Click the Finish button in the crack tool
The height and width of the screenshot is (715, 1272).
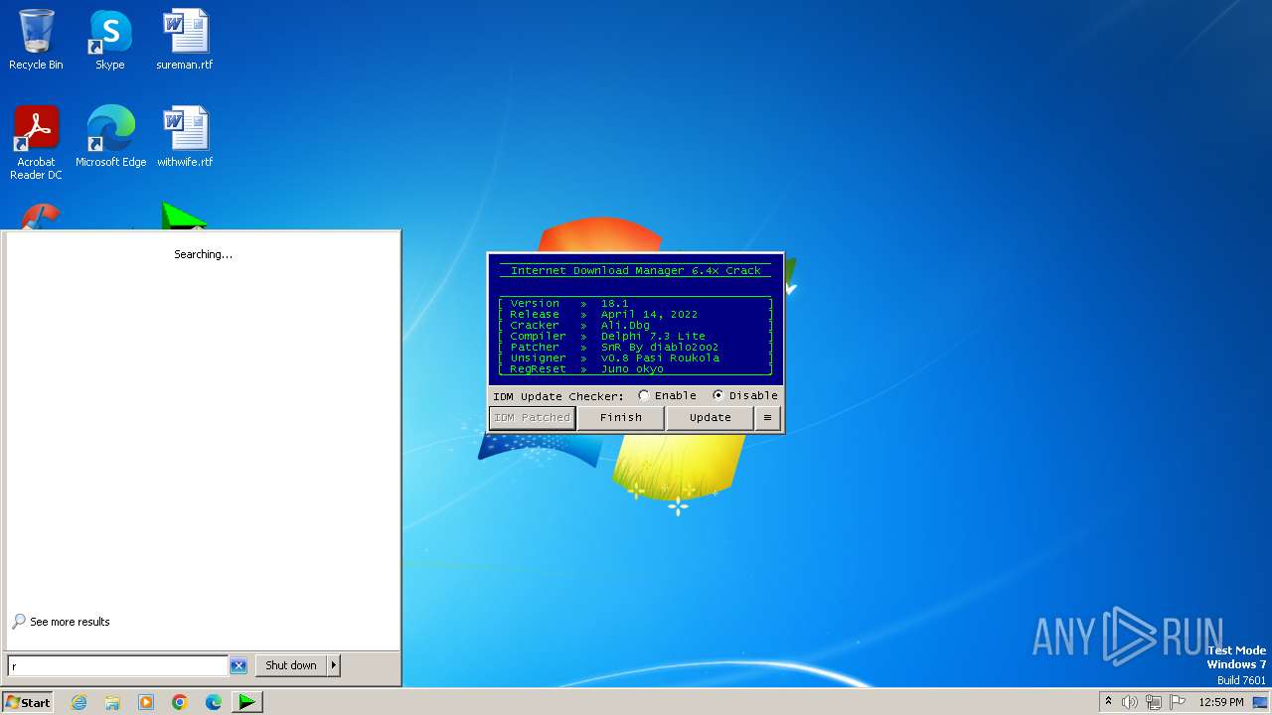click(621, 418)
